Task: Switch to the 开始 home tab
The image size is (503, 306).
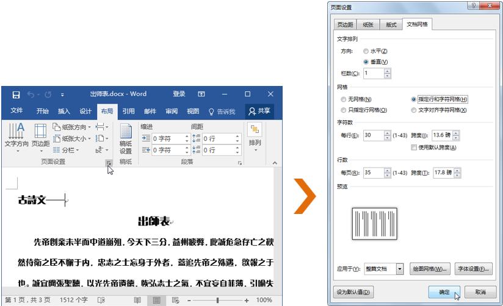Action: 42,111
